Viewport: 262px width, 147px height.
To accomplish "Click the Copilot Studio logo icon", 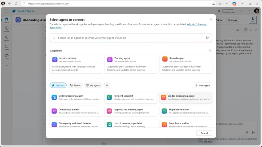I will pos(14,11).
